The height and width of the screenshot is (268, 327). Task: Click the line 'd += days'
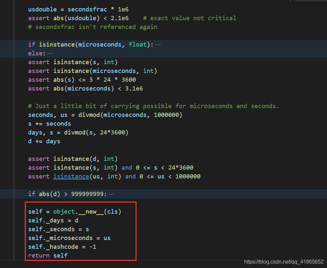[x=44, y=141]
